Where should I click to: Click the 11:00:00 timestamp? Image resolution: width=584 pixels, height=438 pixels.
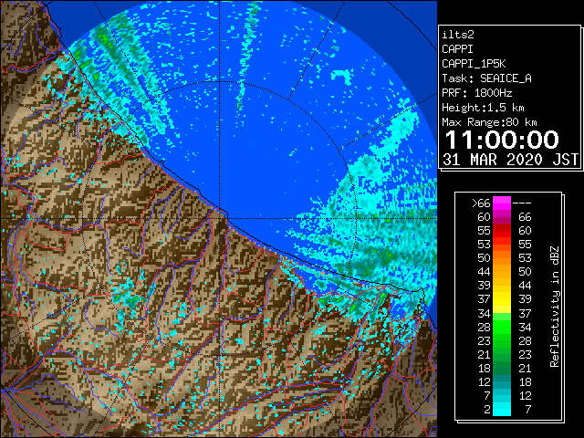tap(502, 140)
